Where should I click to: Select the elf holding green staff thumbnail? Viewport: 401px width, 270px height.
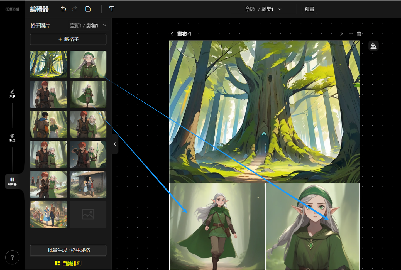click(x=88, y=154)
